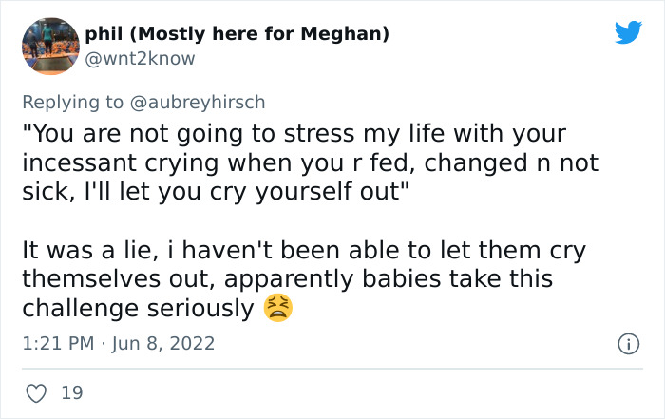
Task: Click display name "phil (Mostly here for Meghan)"
Action: [237, 34]
